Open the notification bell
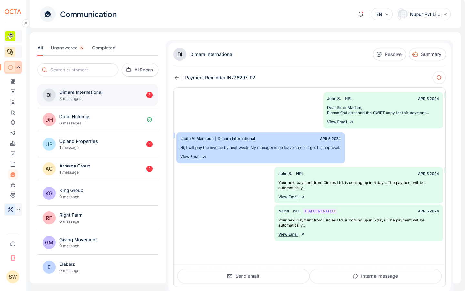Screen dimensions: 465x291 point(361,14)
